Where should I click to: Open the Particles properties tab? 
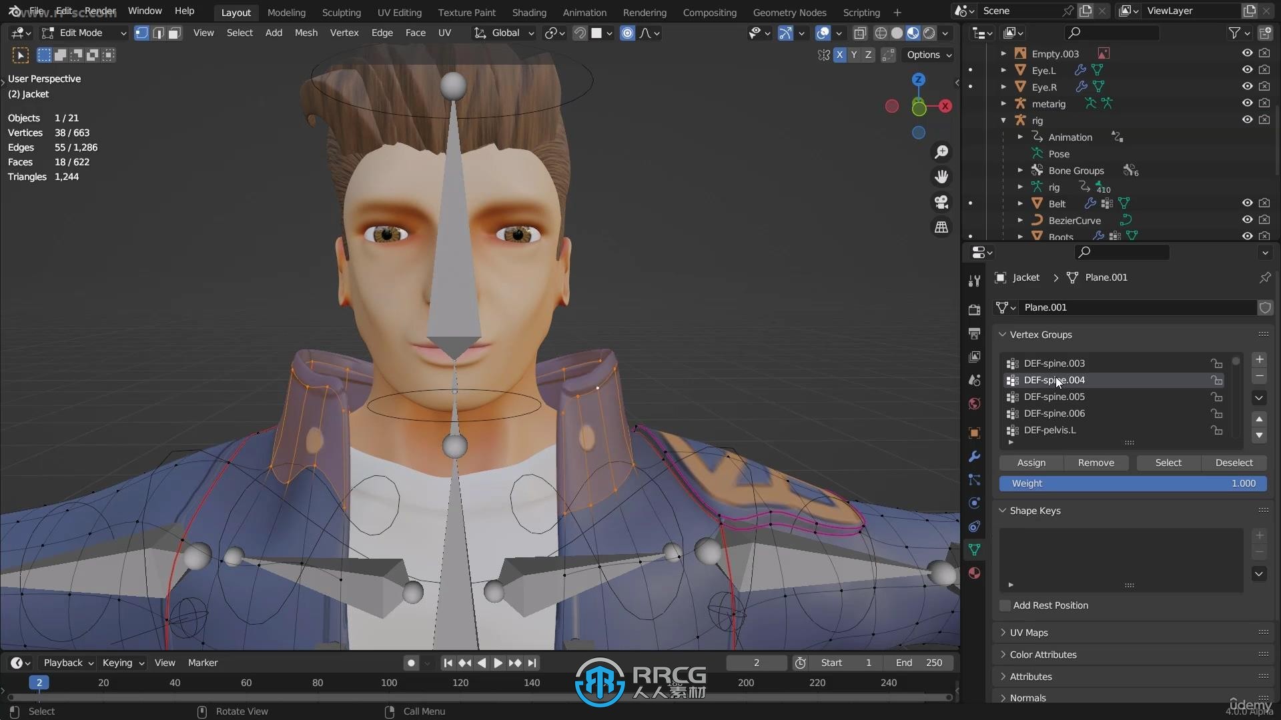click(x=975, y=480)
